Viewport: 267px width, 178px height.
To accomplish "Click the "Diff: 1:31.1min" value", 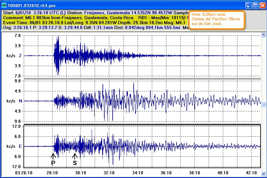I will tap(98, 27).
